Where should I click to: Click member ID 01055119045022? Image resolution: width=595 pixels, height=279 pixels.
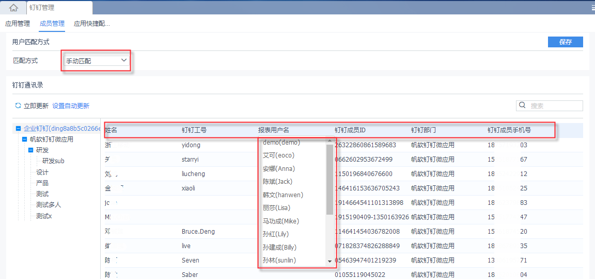[361, 274]
